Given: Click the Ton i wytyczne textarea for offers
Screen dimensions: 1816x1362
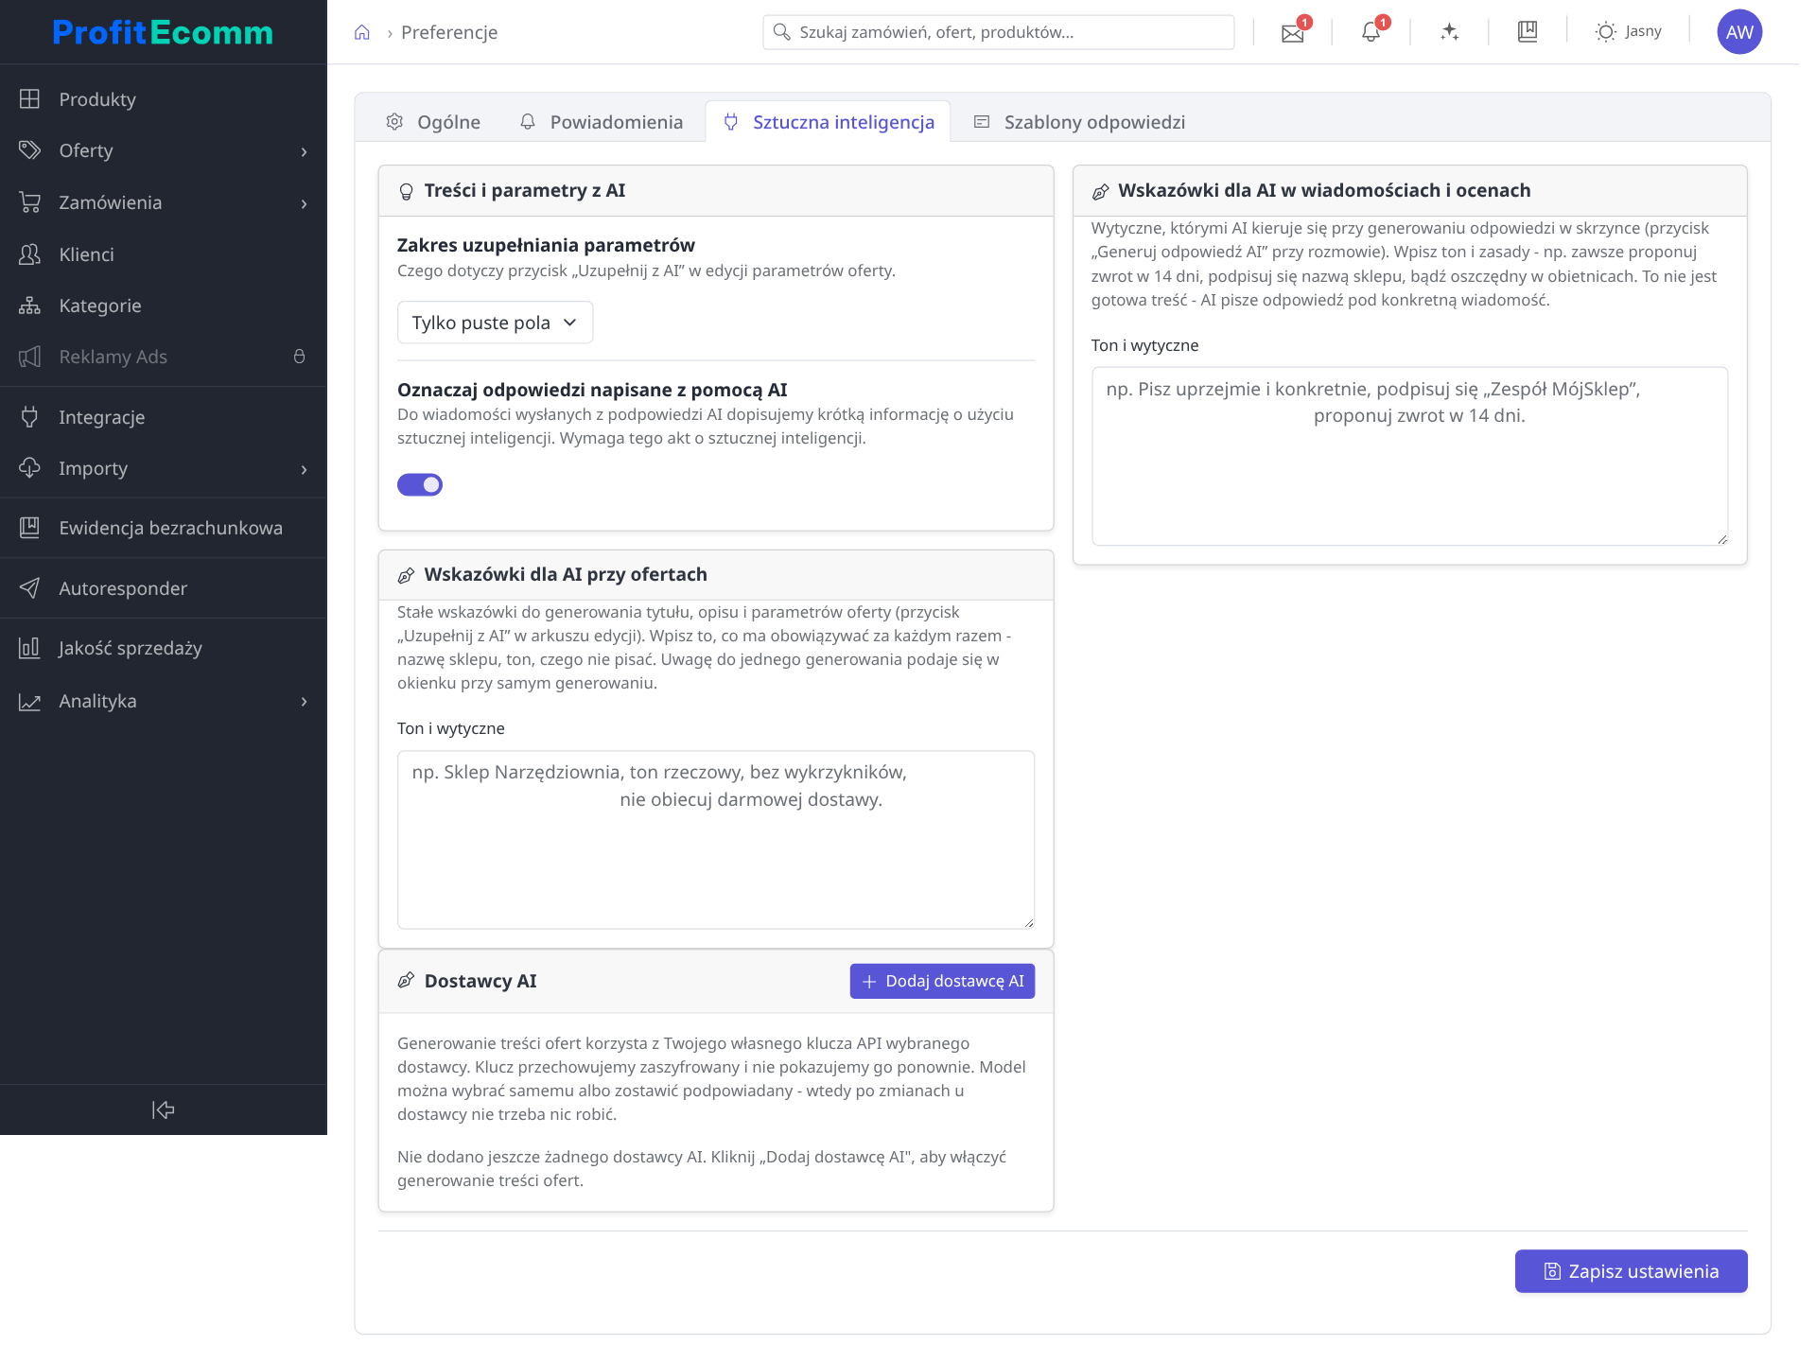Looking at the screenshot, I should [716, 840].
